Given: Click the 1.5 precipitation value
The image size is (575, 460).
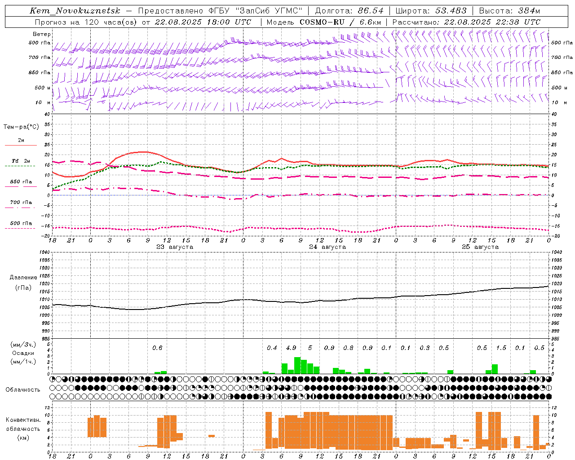Looking at the screenshot, I should point(501,348).
